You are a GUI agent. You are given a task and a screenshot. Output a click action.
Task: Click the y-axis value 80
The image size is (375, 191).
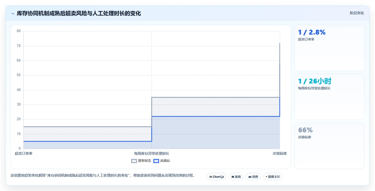[x=19, y=31]
